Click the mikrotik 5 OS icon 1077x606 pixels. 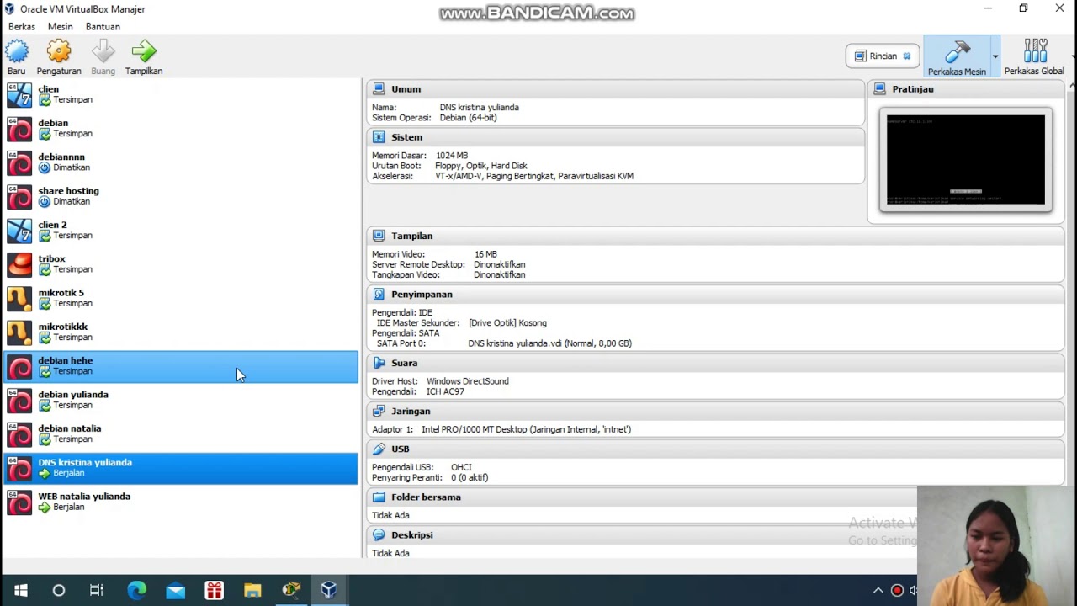(19, 298)
